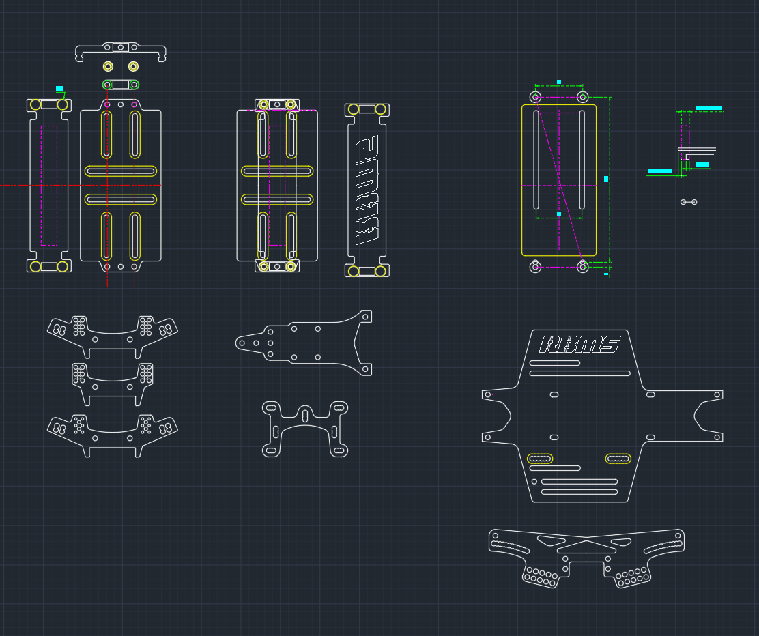The image size is (759, 636).
Task: Select the topmost wide shock tower outline
Action: (x=113, y=337)
